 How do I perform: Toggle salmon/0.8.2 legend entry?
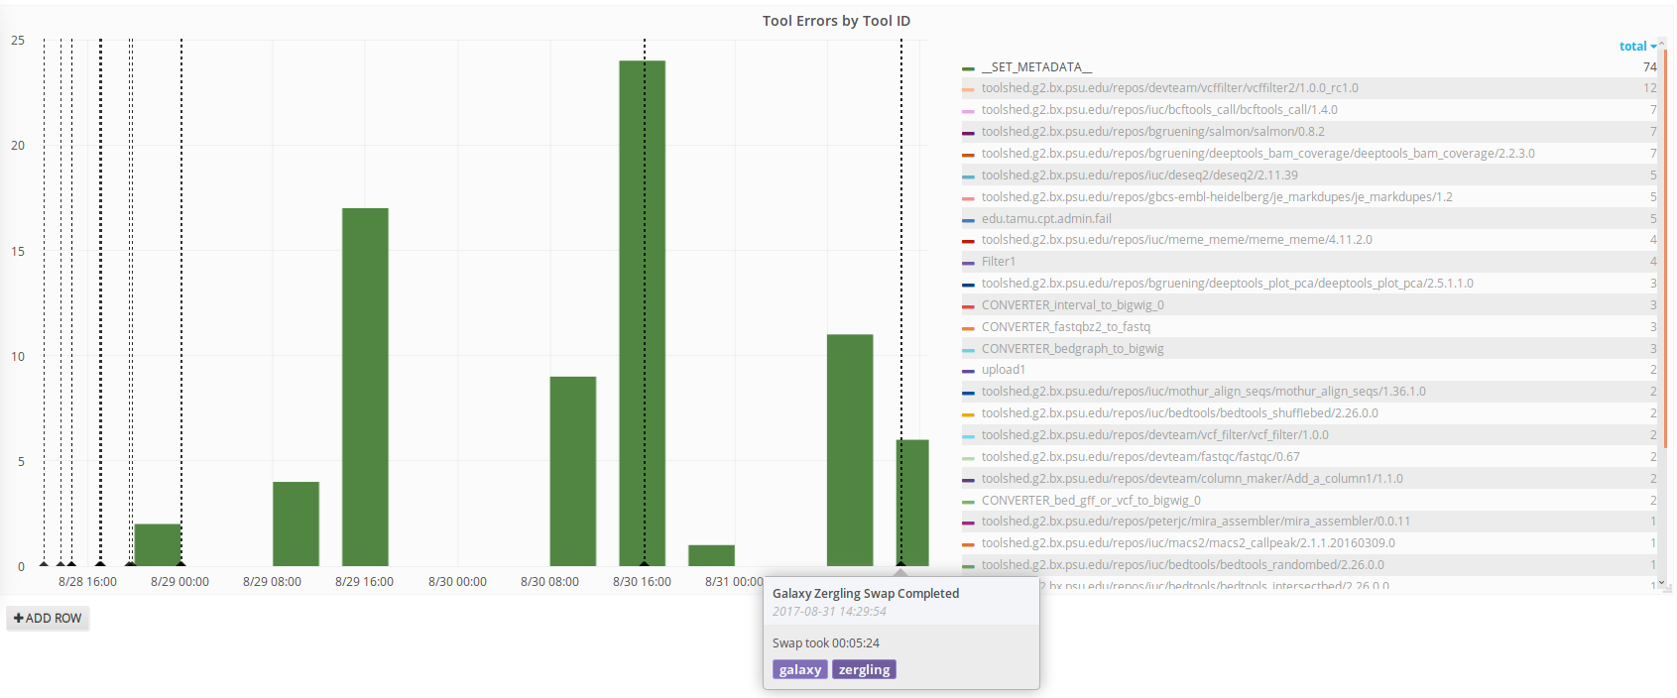tap(1153, 132)
